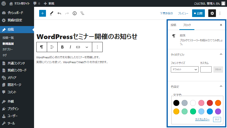The image size is (227, 128).
Task: Pick the white text color swatch
Action: (193, 103)
